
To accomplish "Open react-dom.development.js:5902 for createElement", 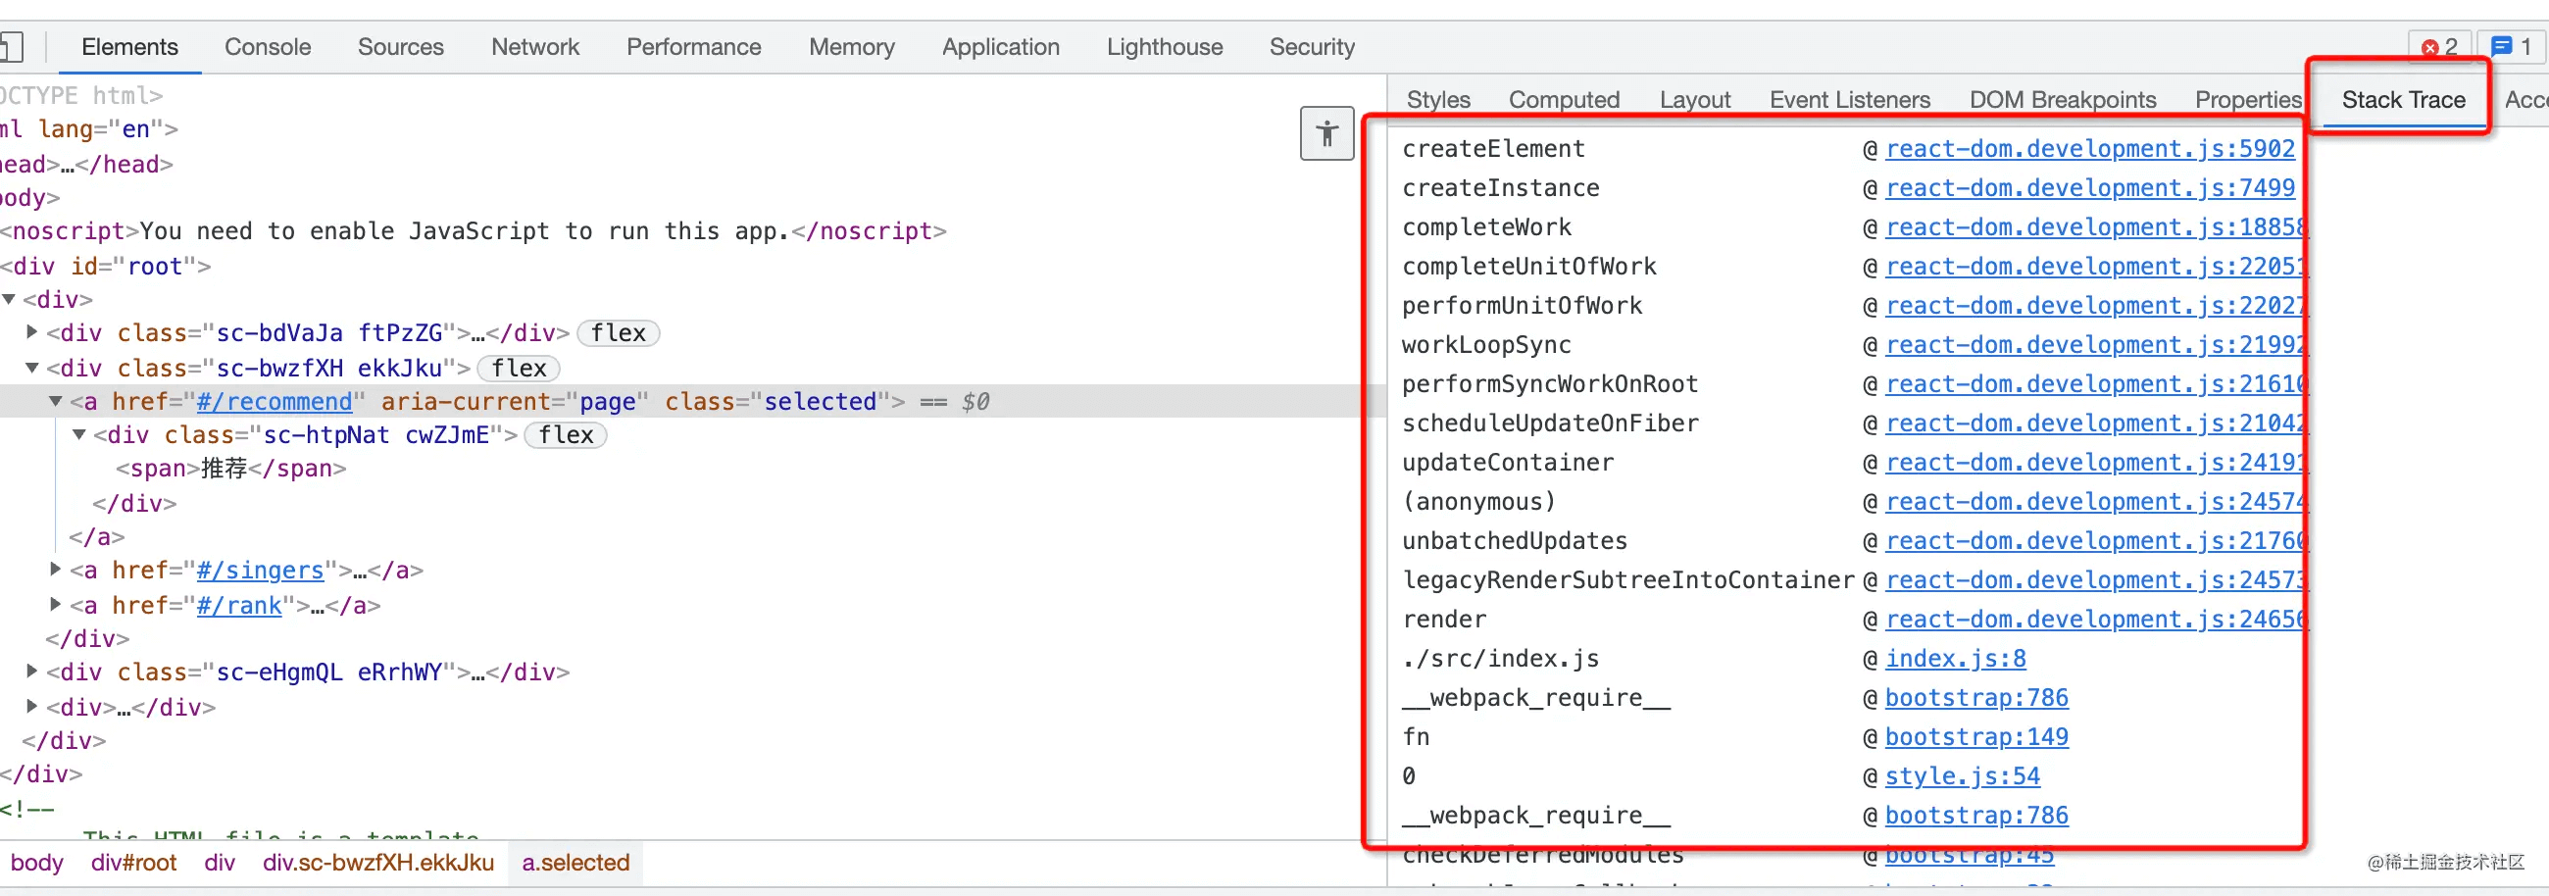I will pyautogui.click(x=2090, y=148).
